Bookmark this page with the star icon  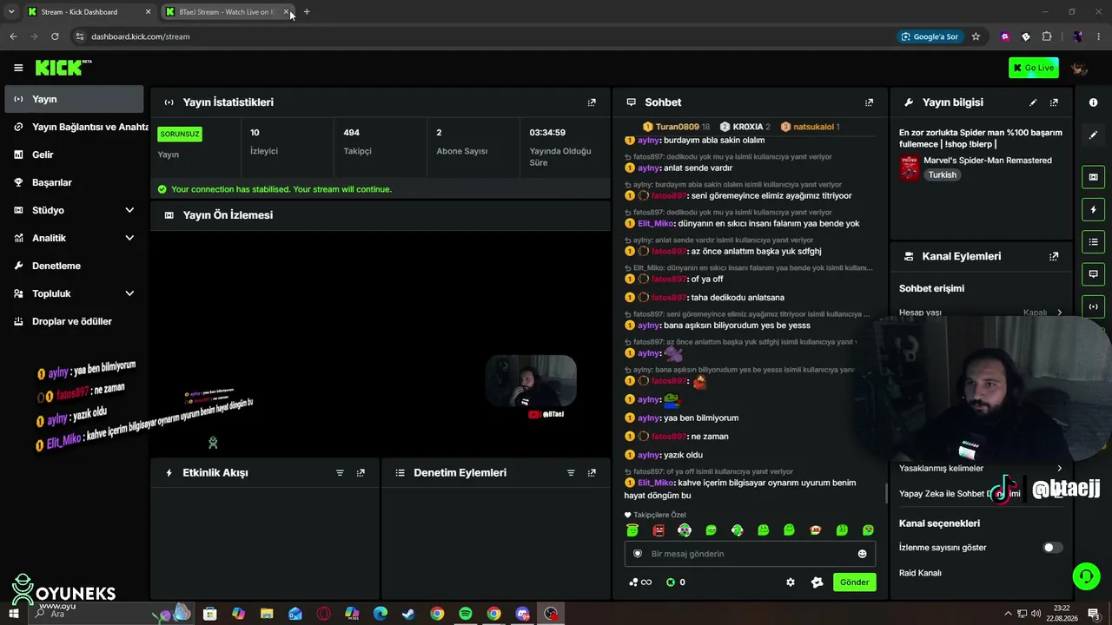coord(976,36)
